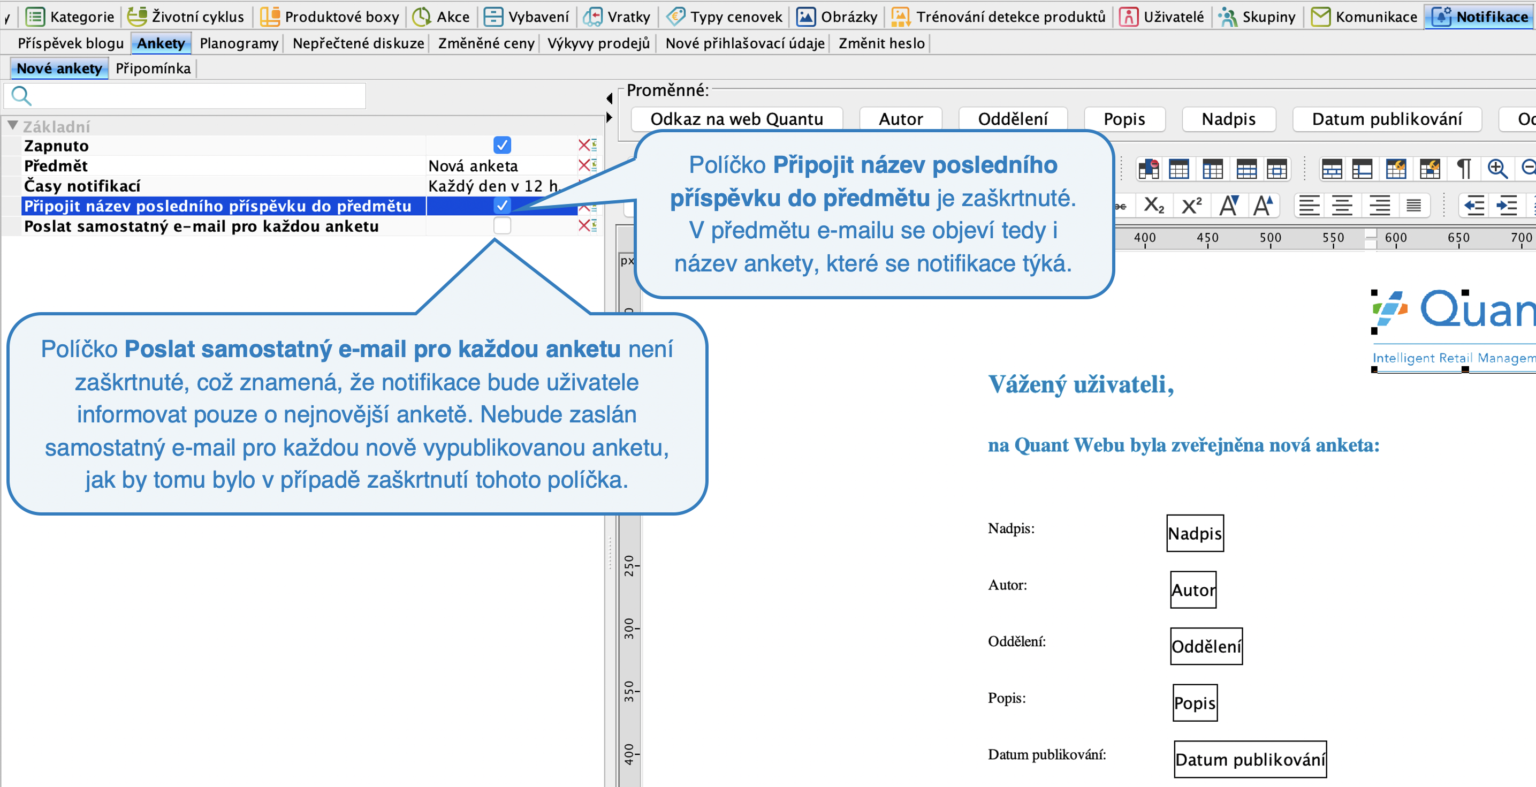
Task: Apply superscript formatting X² icon
Action: point(1191,206)
